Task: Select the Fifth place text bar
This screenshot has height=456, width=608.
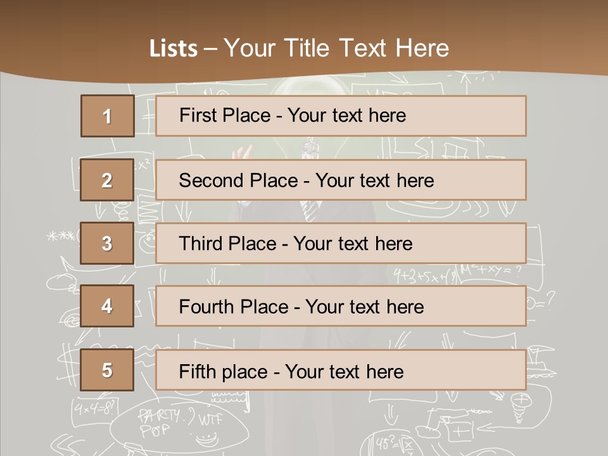Action: [x=341, y=370]
